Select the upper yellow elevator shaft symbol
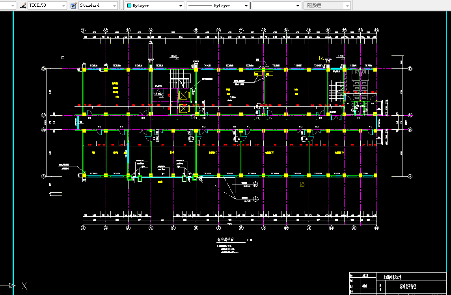 [183, 95]
